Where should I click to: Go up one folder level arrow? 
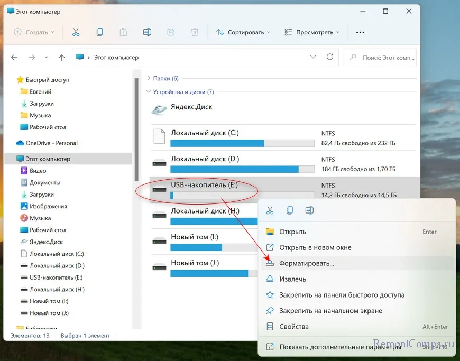point(61,58)
